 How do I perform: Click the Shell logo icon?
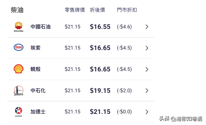point(18,69)
